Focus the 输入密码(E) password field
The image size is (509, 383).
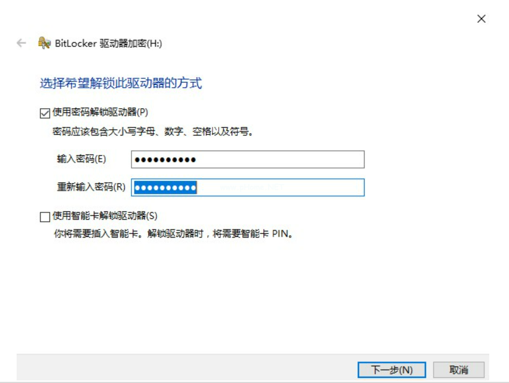tap(248, 160)
